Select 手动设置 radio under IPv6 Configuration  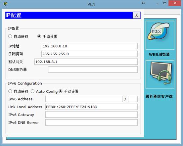61,91
